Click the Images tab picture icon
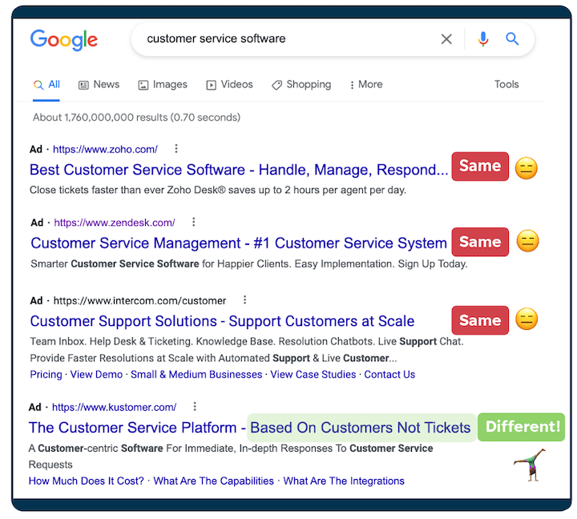 (x=143, y=86)
